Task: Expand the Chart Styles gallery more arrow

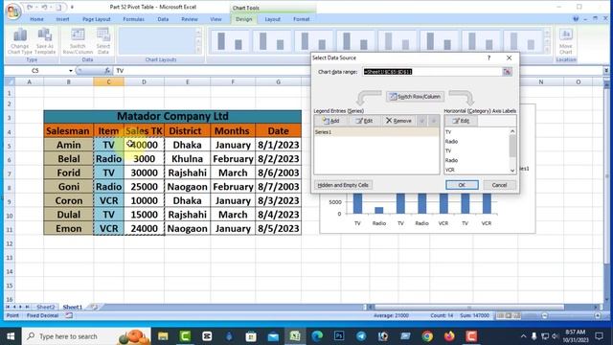Action: pyautogui.click(x=547, y=51)
